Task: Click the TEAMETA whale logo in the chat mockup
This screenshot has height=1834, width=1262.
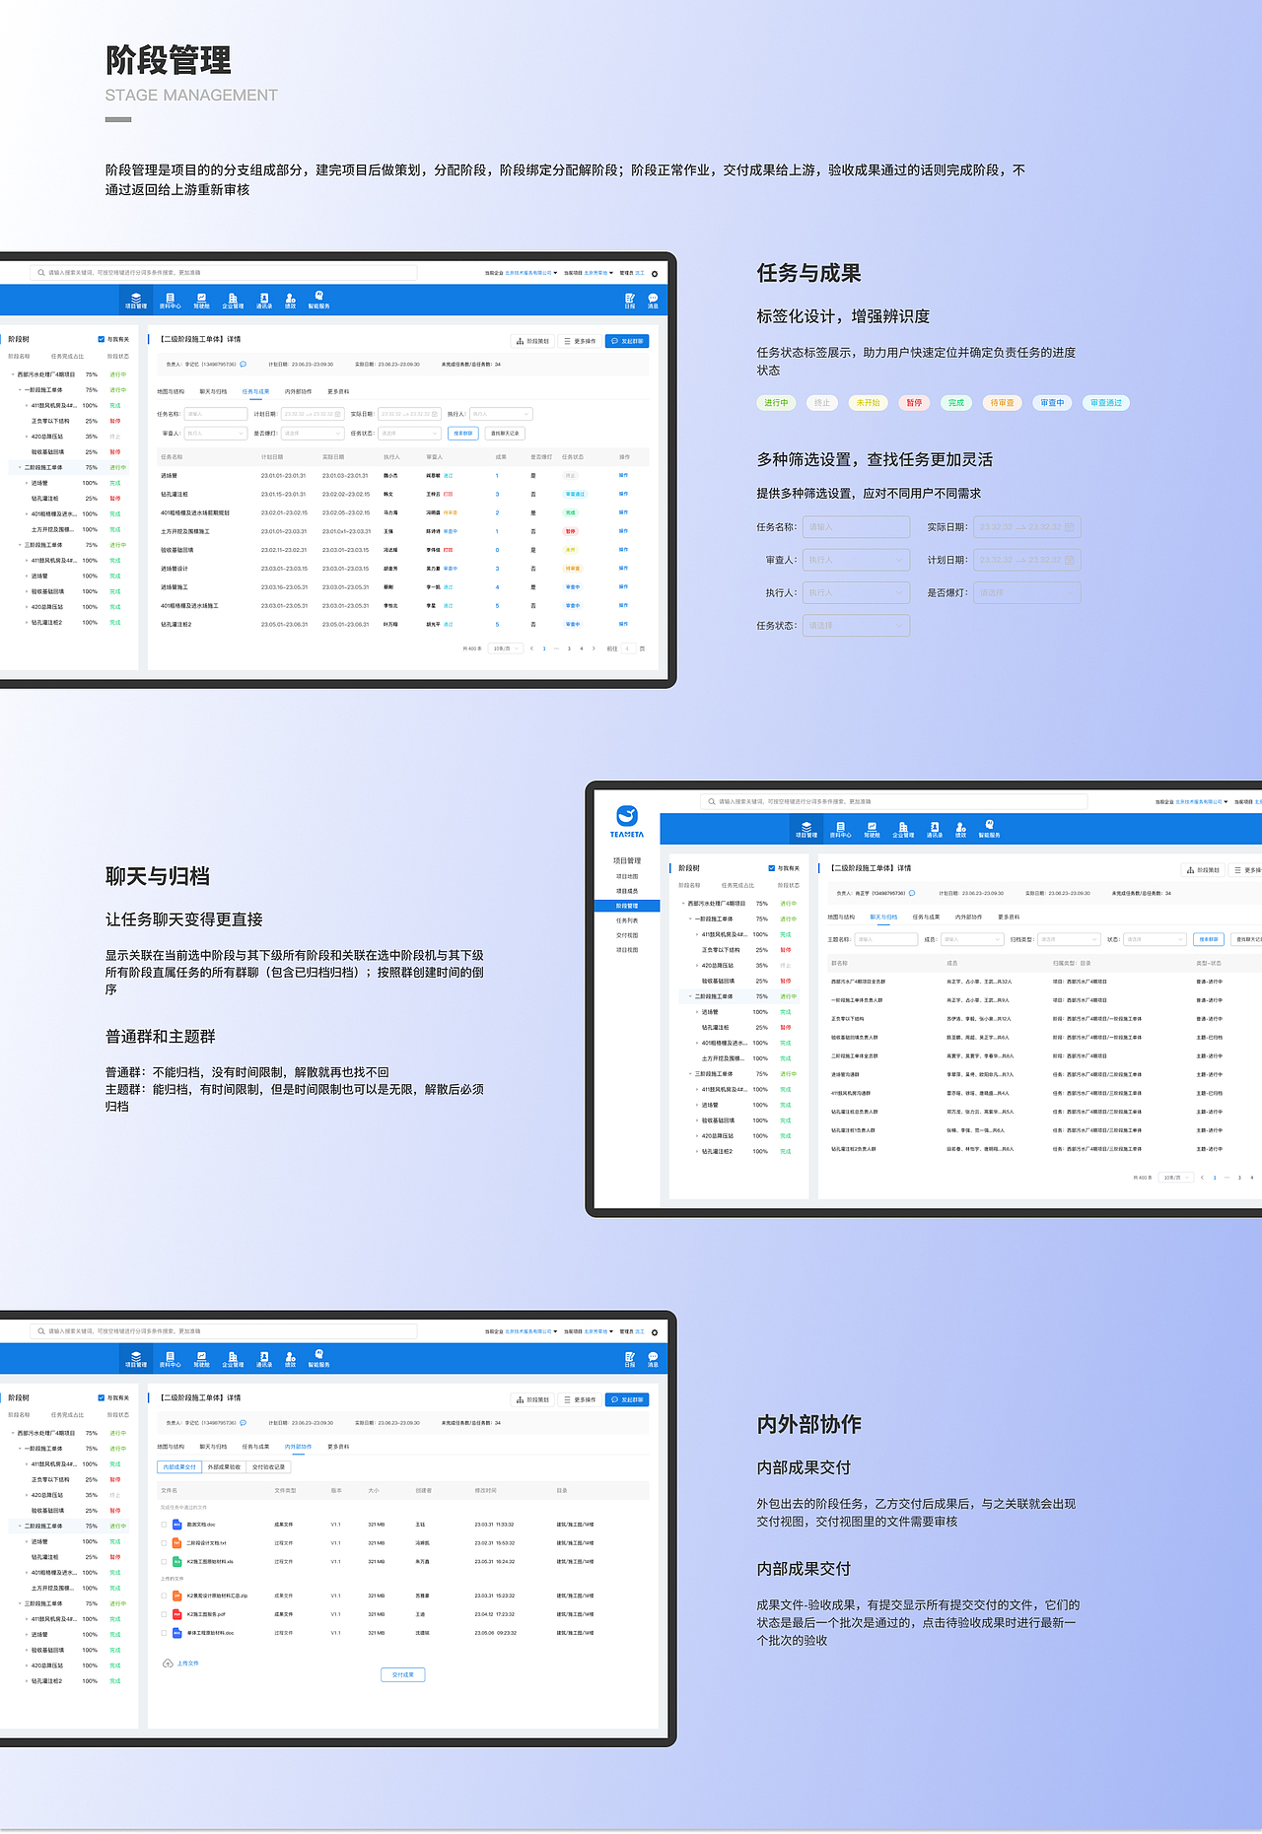Action: (x=627, y=816)
